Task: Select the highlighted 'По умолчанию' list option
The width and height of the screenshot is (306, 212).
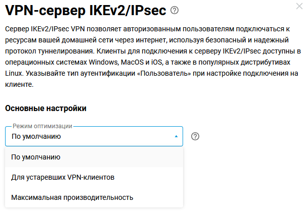Action: (36, 157)
